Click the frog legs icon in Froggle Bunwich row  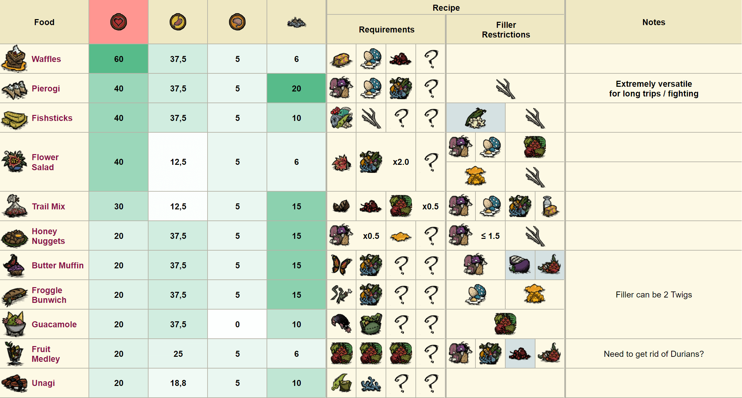(341, 294)
